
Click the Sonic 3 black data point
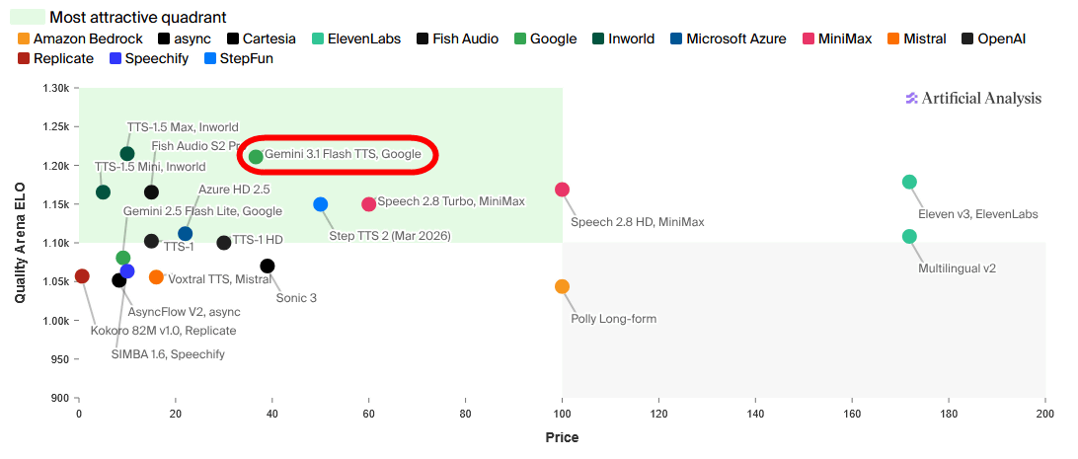268,266
